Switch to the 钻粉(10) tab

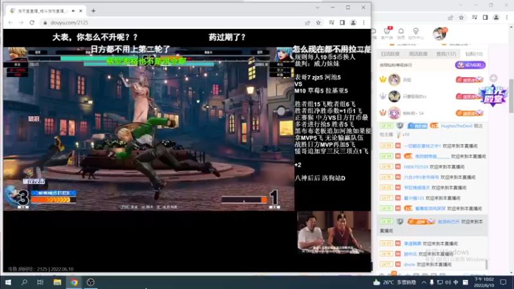coord(474,54)
